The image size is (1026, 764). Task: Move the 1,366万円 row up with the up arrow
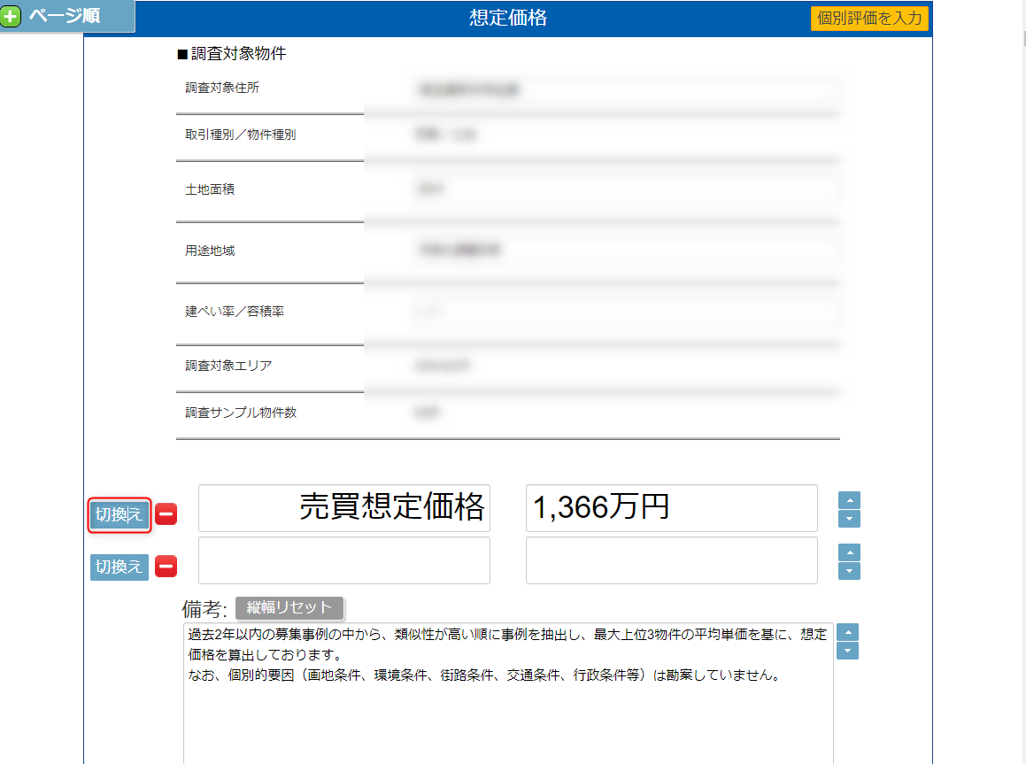click(x=849, y=500)
